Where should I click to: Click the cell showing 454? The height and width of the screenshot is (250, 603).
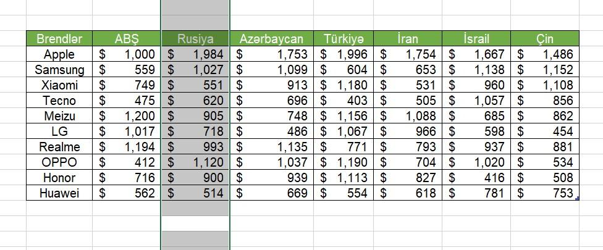tap(545, 131)
